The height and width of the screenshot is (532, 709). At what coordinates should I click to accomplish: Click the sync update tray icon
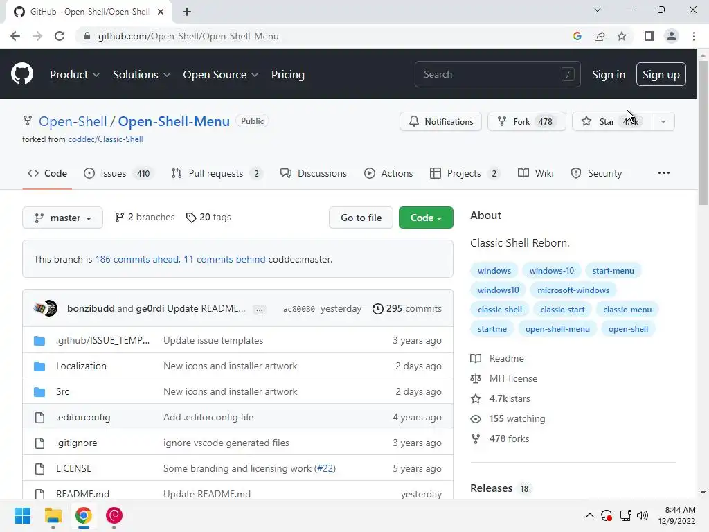point(607,515)
